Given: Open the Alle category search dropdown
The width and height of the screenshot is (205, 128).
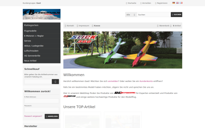Looking at the screenshot, I should click(x=131, y=15).
